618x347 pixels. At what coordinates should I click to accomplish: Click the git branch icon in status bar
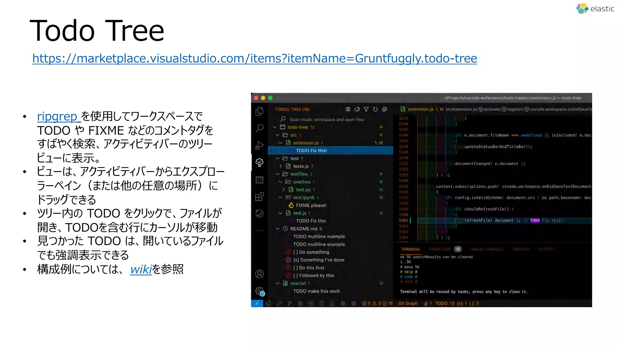[290, 303]
